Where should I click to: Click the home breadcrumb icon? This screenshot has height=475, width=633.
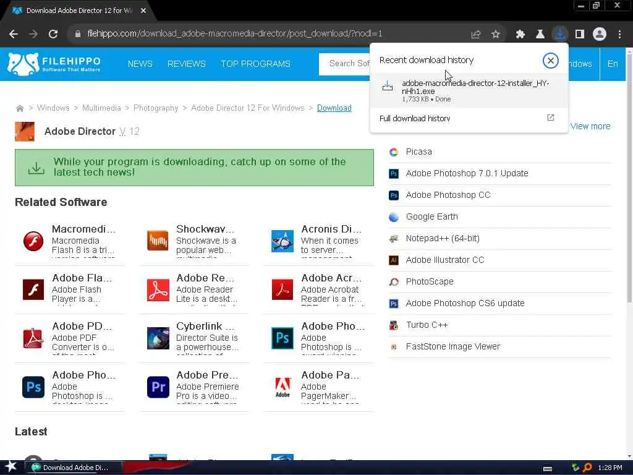click(x=19, y=108)
